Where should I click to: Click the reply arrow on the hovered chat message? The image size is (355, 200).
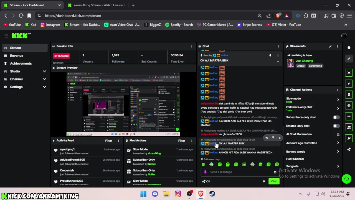[x=267, y=138]
